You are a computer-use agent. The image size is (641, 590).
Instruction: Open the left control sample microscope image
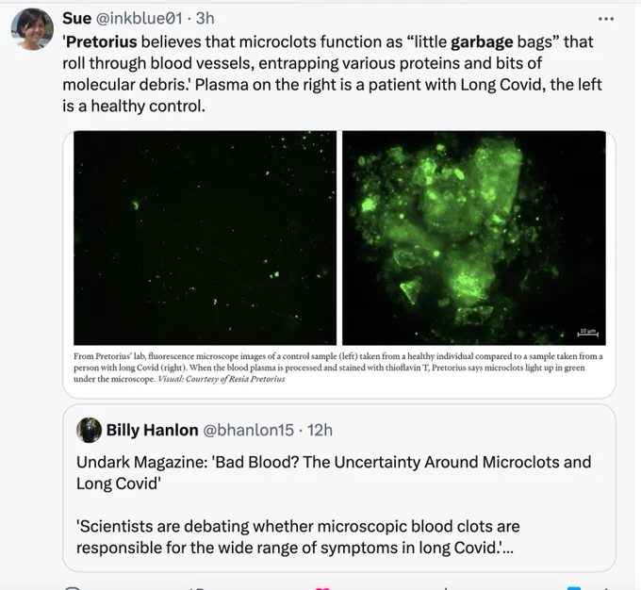[x=205, y=238]
